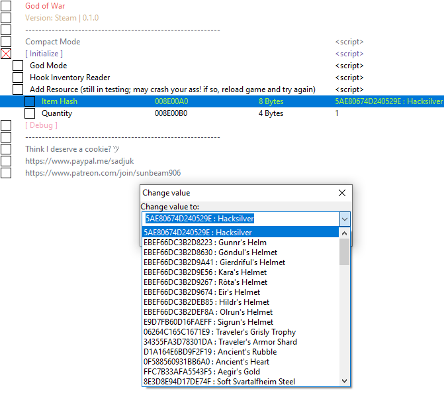Viewport: 444px width, 393px height.
Task: Click <script> value of Hook Inventory Reader
Action: (349, 78)
